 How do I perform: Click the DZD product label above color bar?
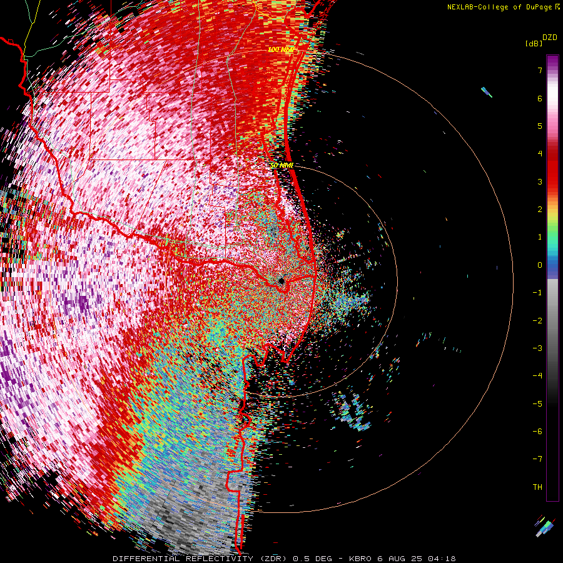[x=550, y=38]
